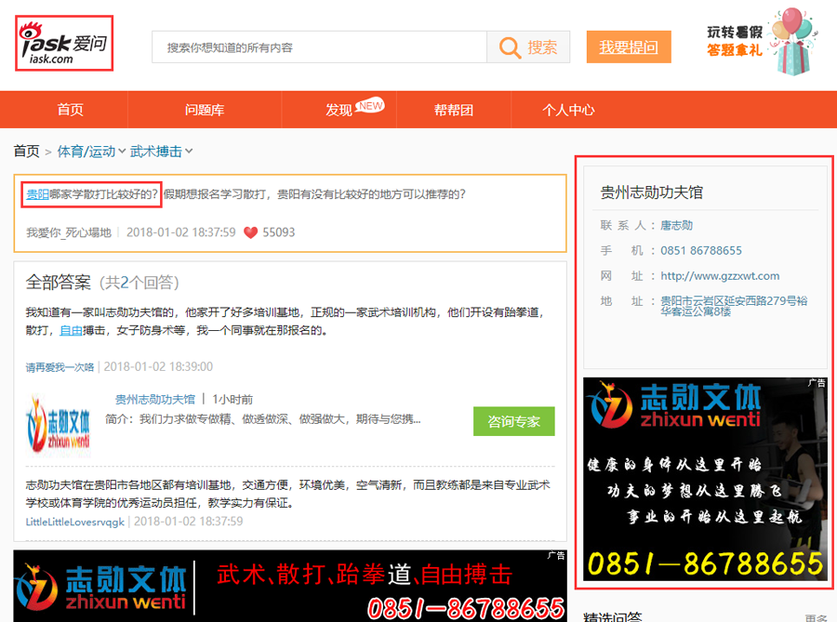The width and height of the screenshot is (837, 622).
Task: Click the NEW badge on 发现
Action: [x=370, y=106]
